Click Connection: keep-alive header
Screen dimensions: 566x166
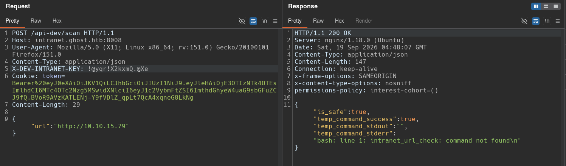pyautogui.click(x=336, y=69)
